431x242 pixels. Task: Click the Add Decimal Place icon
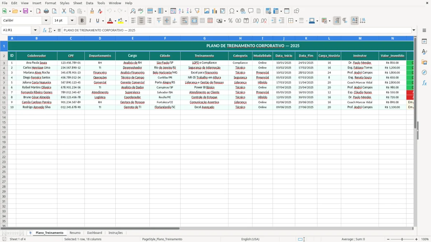256,21
